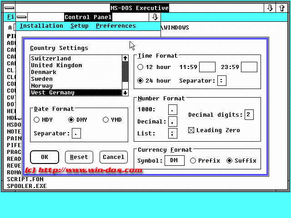This screenshot has width=291, height=218.
Task: Click the Reset button
Action: coord(79,157)
